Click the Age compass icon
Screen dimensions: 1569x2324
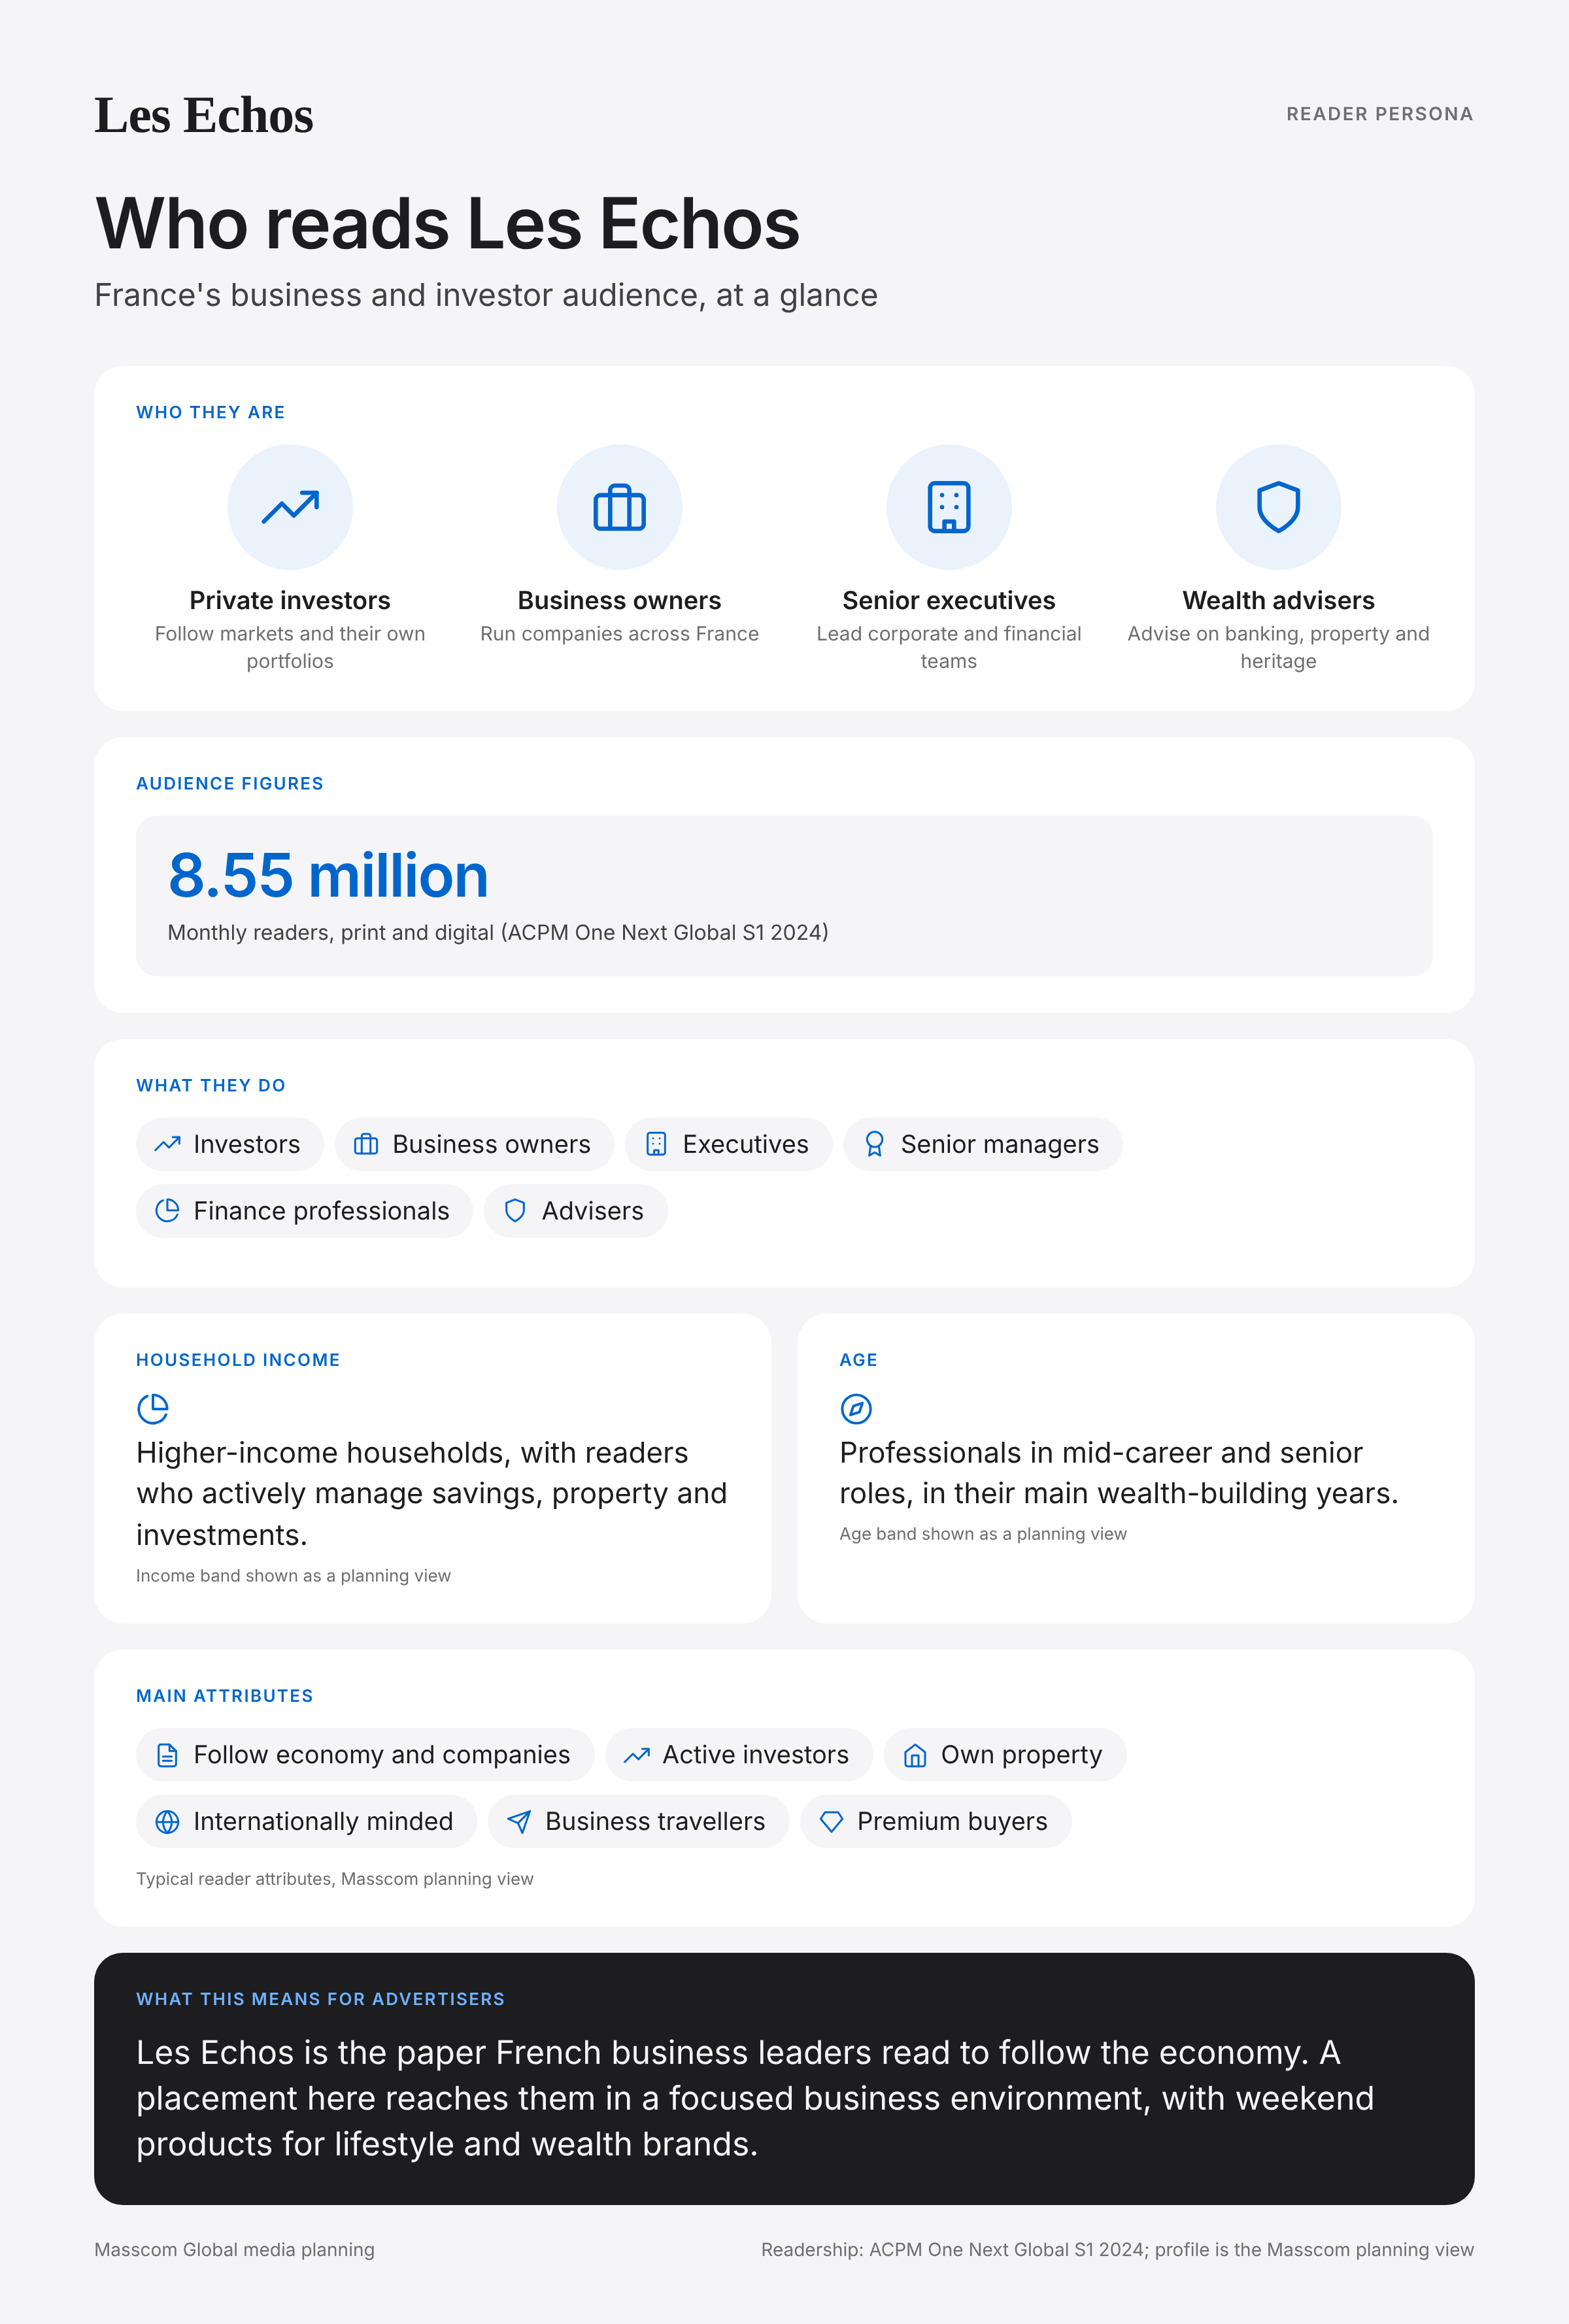856,1409
